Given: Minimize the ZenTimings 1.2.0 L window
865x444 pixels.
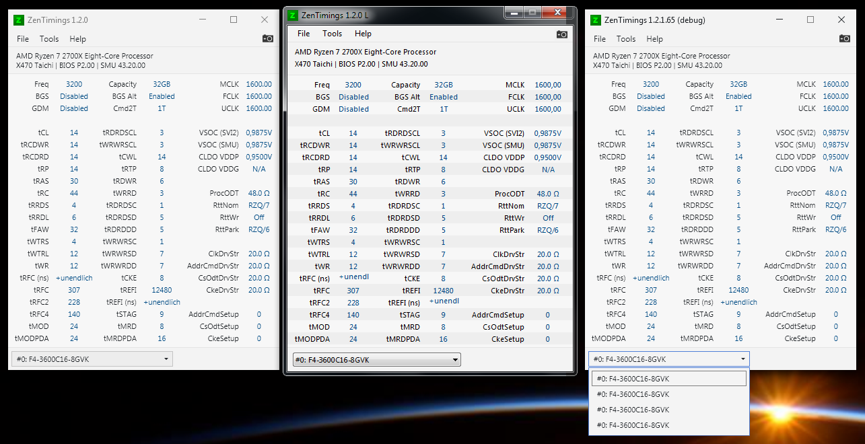Looking at the screenshot, I should point(514,12).
